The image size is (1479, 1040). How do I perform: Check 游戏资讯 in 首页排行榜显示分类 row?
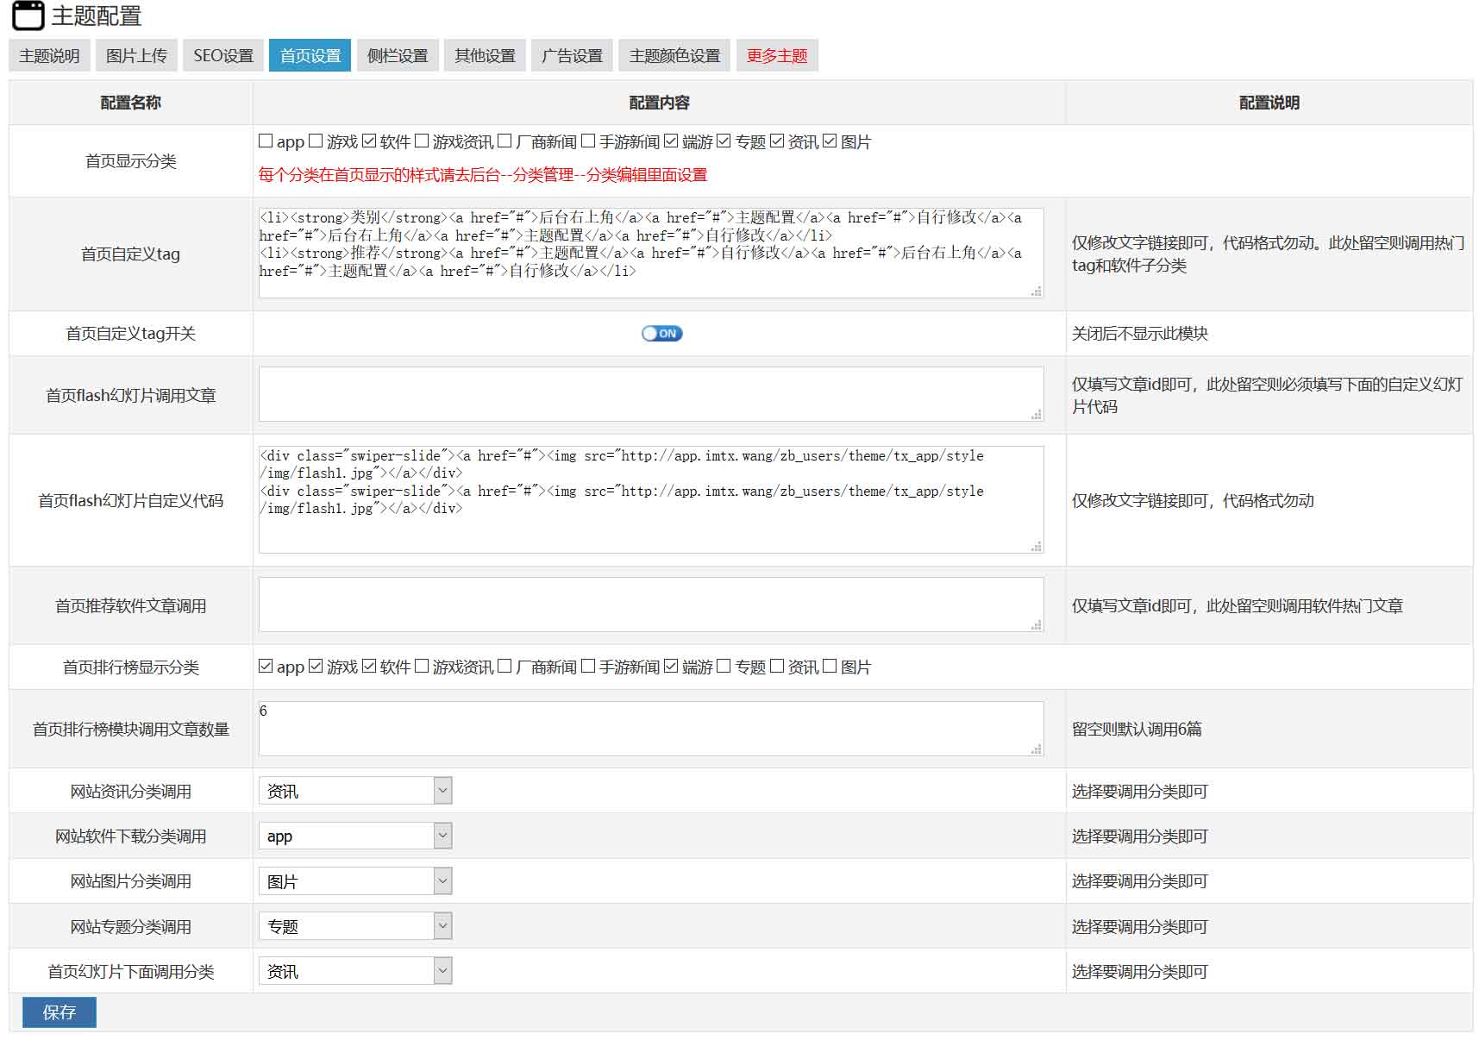[422, 666]
